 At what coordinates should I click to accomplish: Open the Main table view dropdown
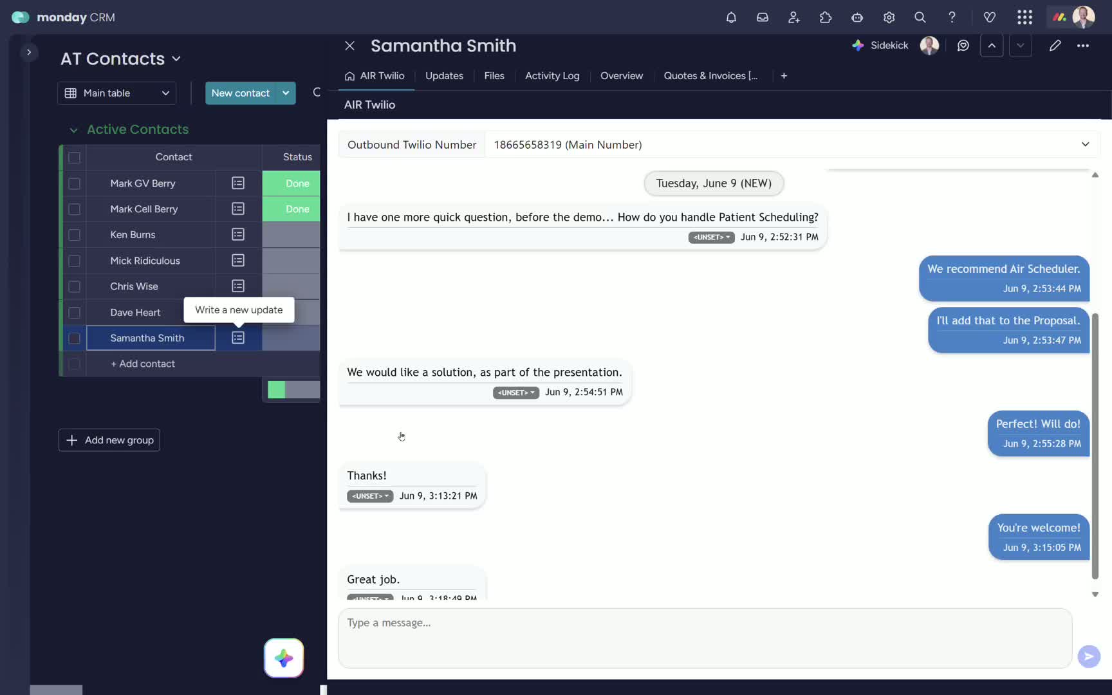point(116,93)
